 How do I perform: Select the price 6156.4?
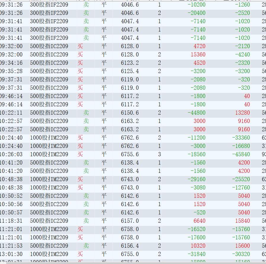coord(130,246)
